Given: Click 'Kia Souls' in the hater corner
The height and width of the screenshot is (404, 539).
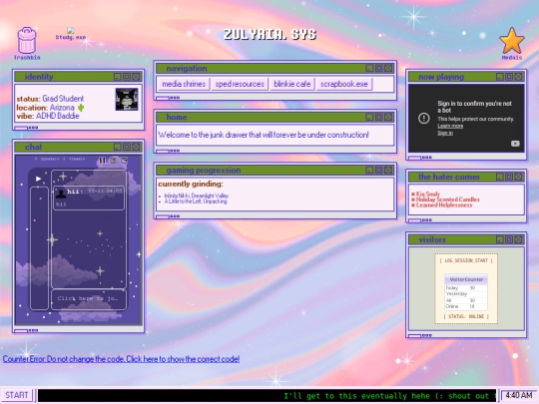Looking at the screenshot, I should point(427,194).
